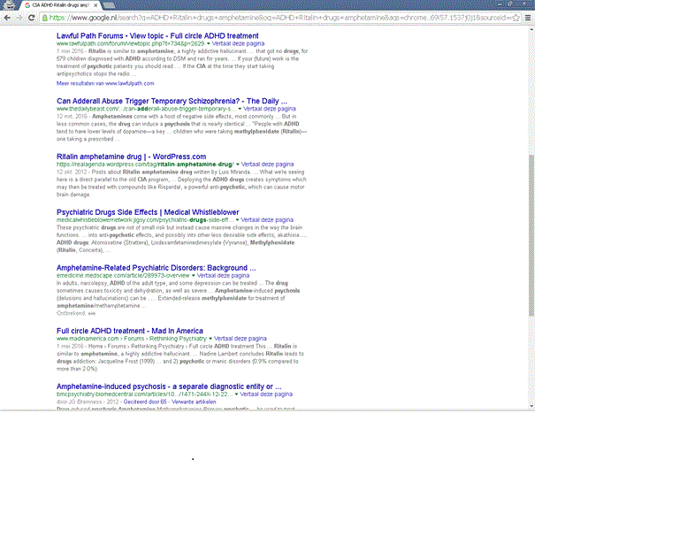Open Geciteerd door 65 link
This screenshot has height=543, width=679.
tap(145, 402)
